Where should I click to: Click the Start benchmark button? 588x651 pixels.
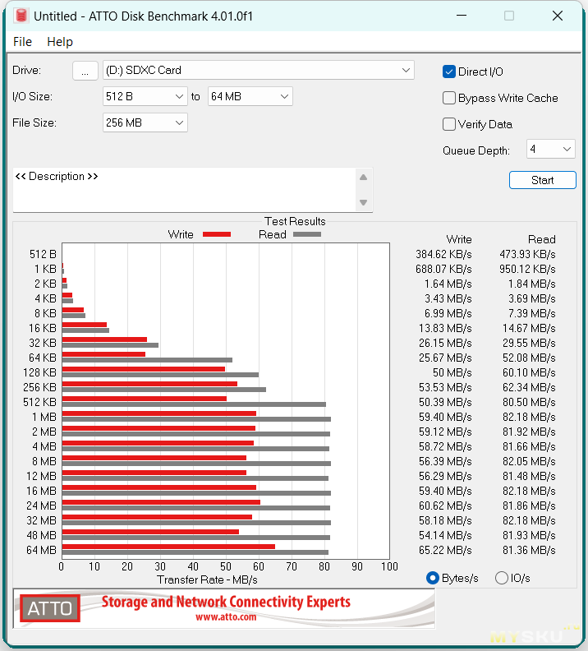(542, 180)
